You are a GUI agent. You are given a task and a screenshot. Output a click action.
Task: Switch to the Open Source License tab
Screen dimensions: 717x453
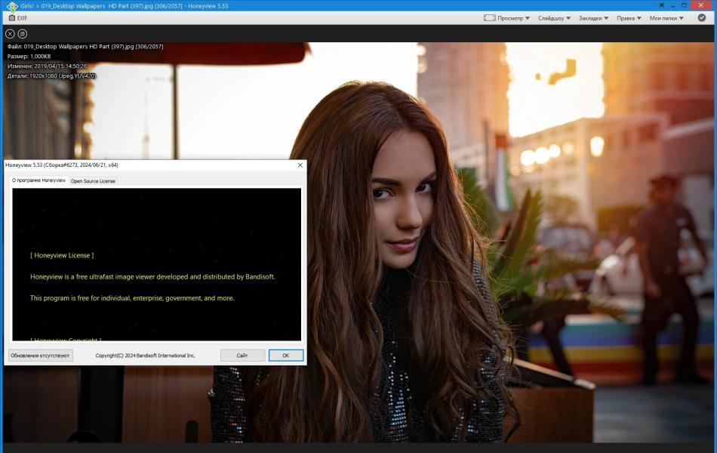click(93, 181)
